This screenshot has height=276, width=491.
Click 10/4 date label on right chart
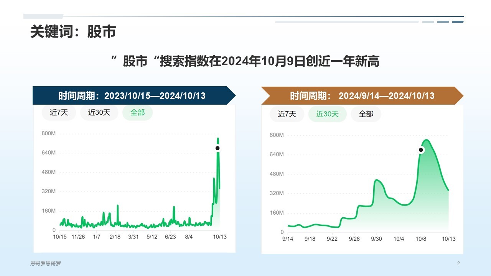pos(399,239)
